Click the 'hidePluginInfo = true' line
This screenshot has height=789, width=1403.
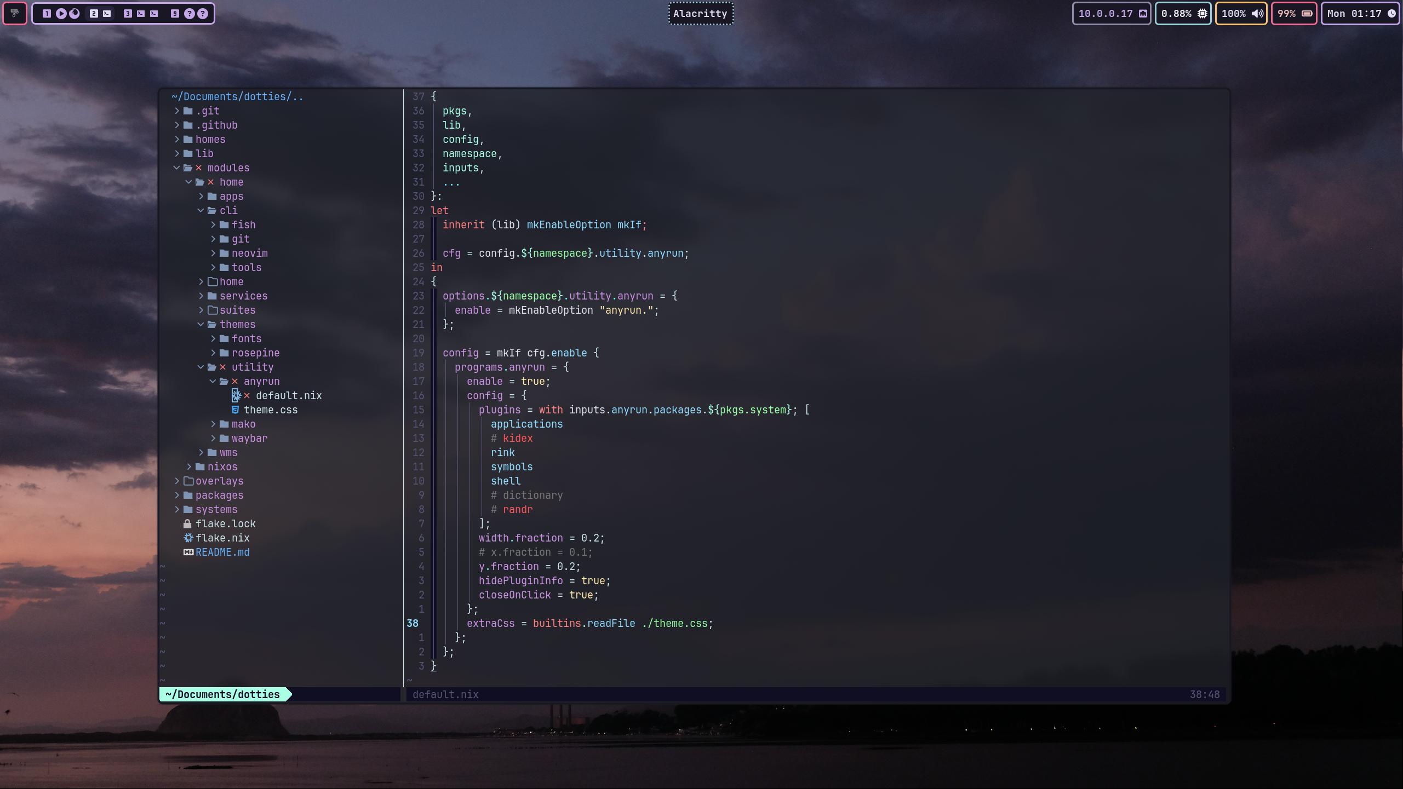(x=545, y=580)
